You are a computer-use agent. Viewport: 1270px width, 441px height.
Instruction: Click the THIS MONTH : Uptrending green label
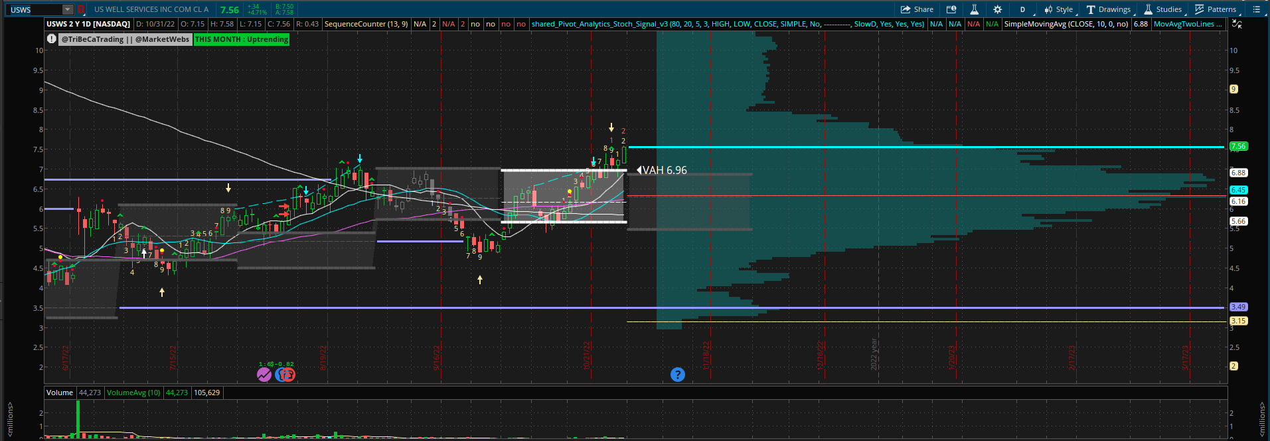coord(242,39)
